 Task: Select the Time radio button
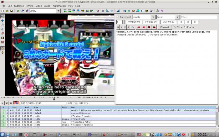coord(175,27)
